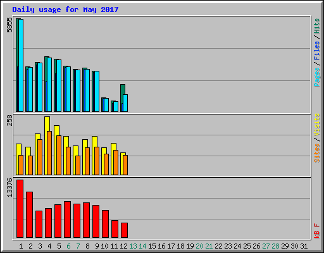Click the blue "Files" legend label
This screenshot has height=253, width=324.
tap(317, 50)
